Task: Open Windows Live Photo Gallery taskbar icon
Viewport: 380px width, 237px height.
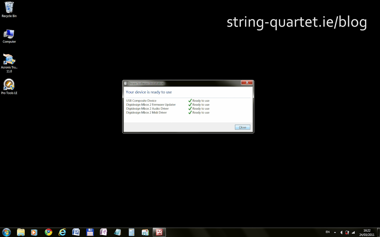Action: click(145, 232)
